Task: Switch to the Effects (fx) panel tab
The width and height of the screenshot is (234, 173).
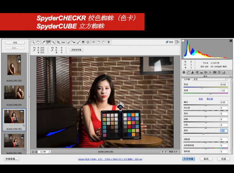Action: 210,72
